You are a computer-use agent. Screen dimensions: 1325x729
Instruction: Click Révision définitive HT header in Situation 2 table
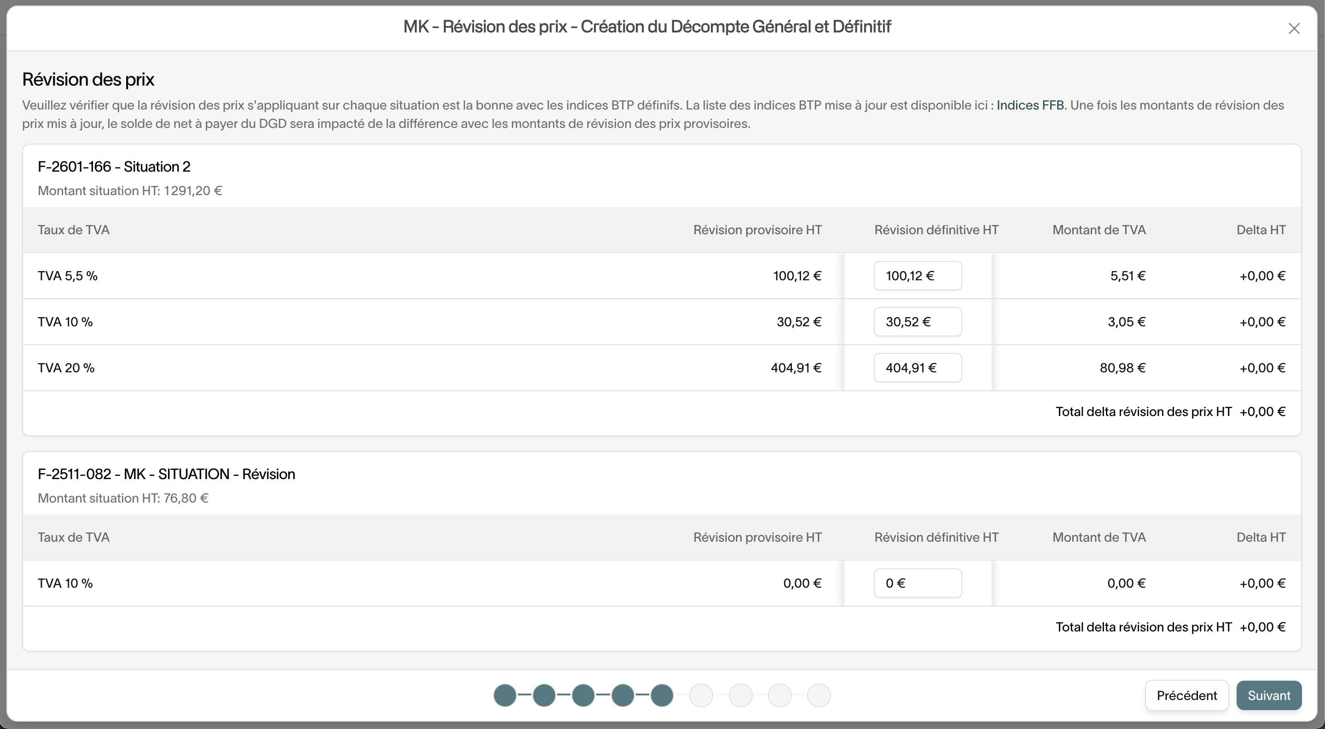(936, 230)
